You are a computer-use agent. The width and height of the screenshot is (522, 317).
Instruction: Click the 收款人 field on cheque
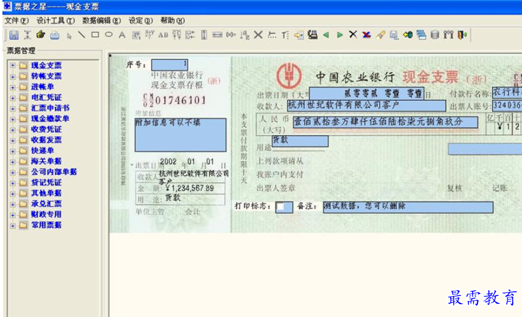pyautogui.click(x=366, y=106)
